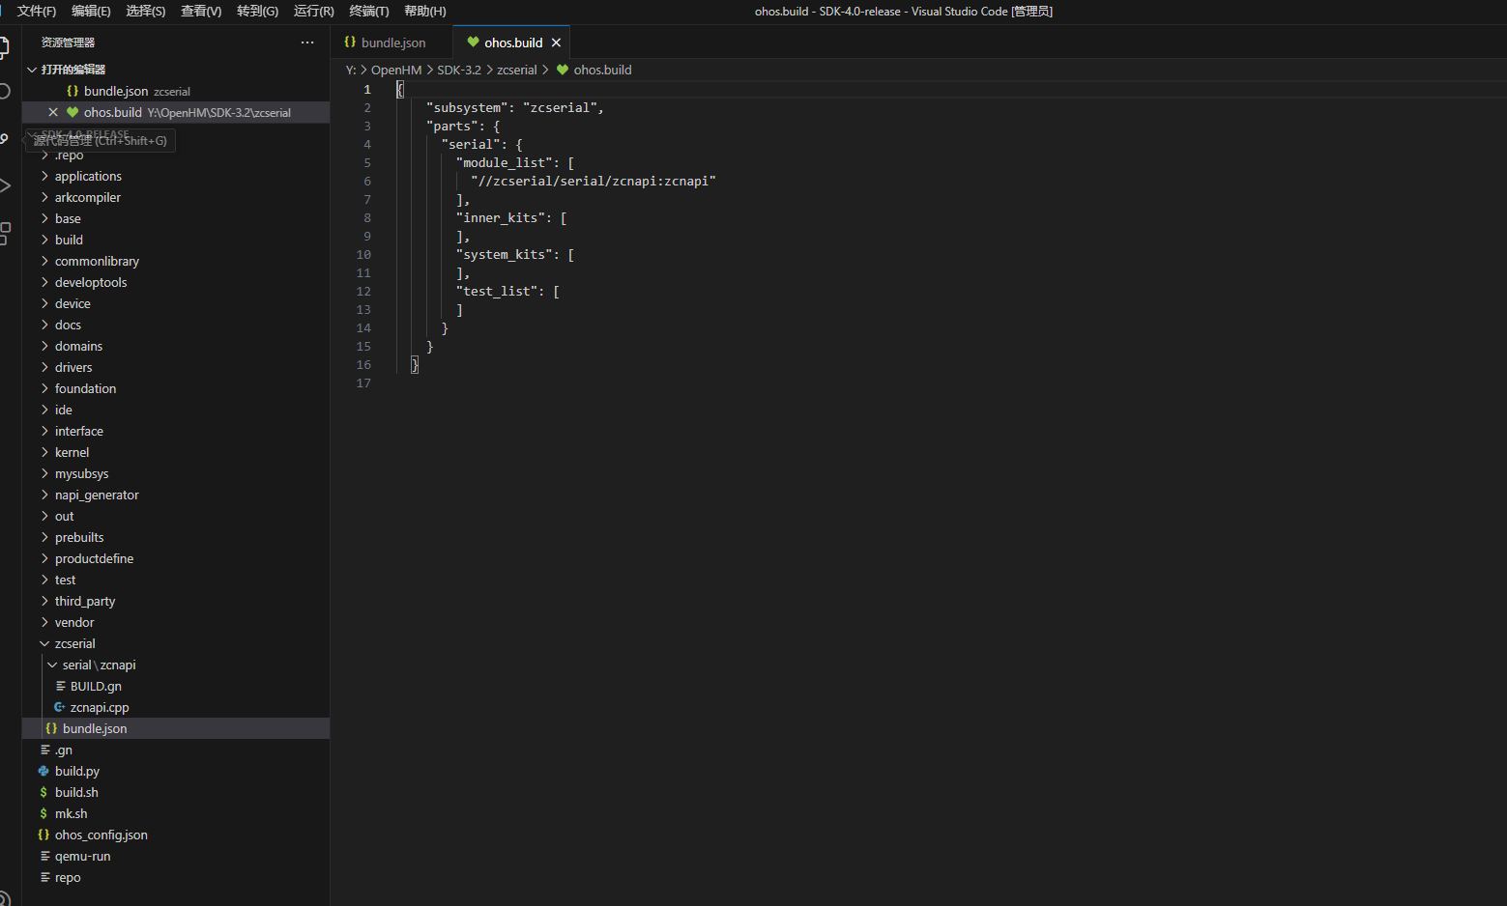Image resolution: width=1507 pixels, height=906 pixels.
Task: Click the heart icon beside ohos.build in open editors
Action: pyautogui.click(x=72, y=112)
